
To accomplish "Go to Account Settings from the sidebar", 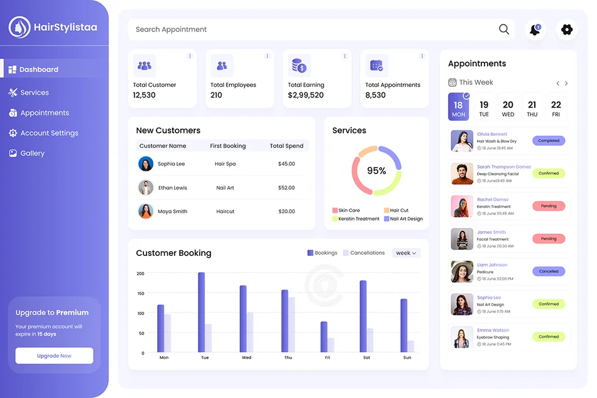I will coord(13,133).
